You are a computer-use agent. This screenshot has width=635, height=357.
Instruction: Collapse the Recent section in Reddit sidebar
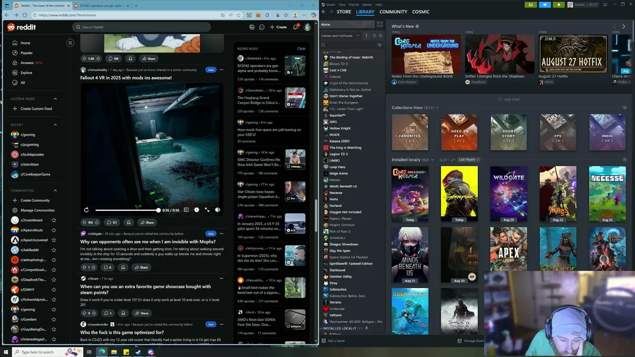coord(55,125)
